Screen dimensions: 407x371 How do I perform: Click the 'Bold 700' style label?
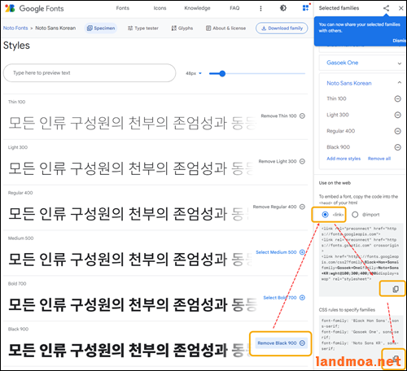pyautogui.click(x=17, y=284)
